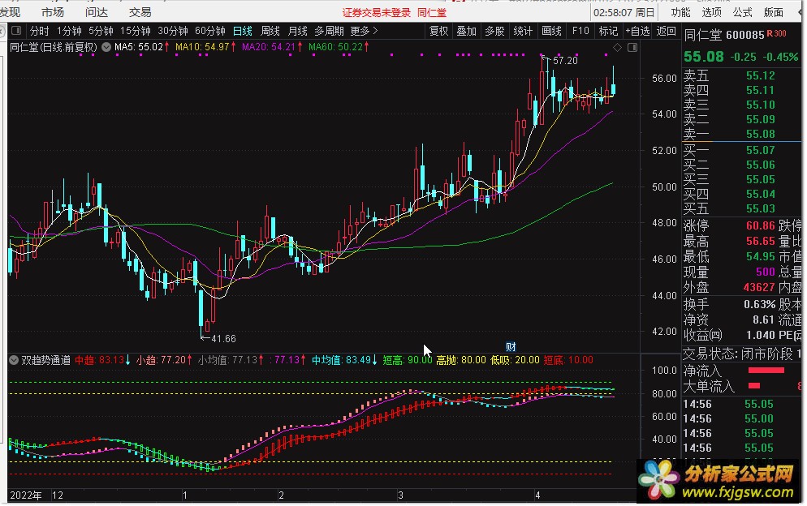Click the 净流入 red bar
The height and width of the screenshot is (506, 807).
766,371
